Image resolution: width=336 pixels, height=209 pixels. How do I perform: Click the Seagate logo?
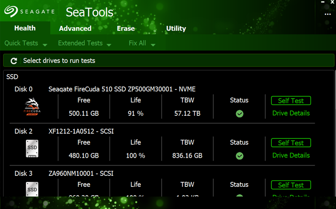[x=30, y=11]
